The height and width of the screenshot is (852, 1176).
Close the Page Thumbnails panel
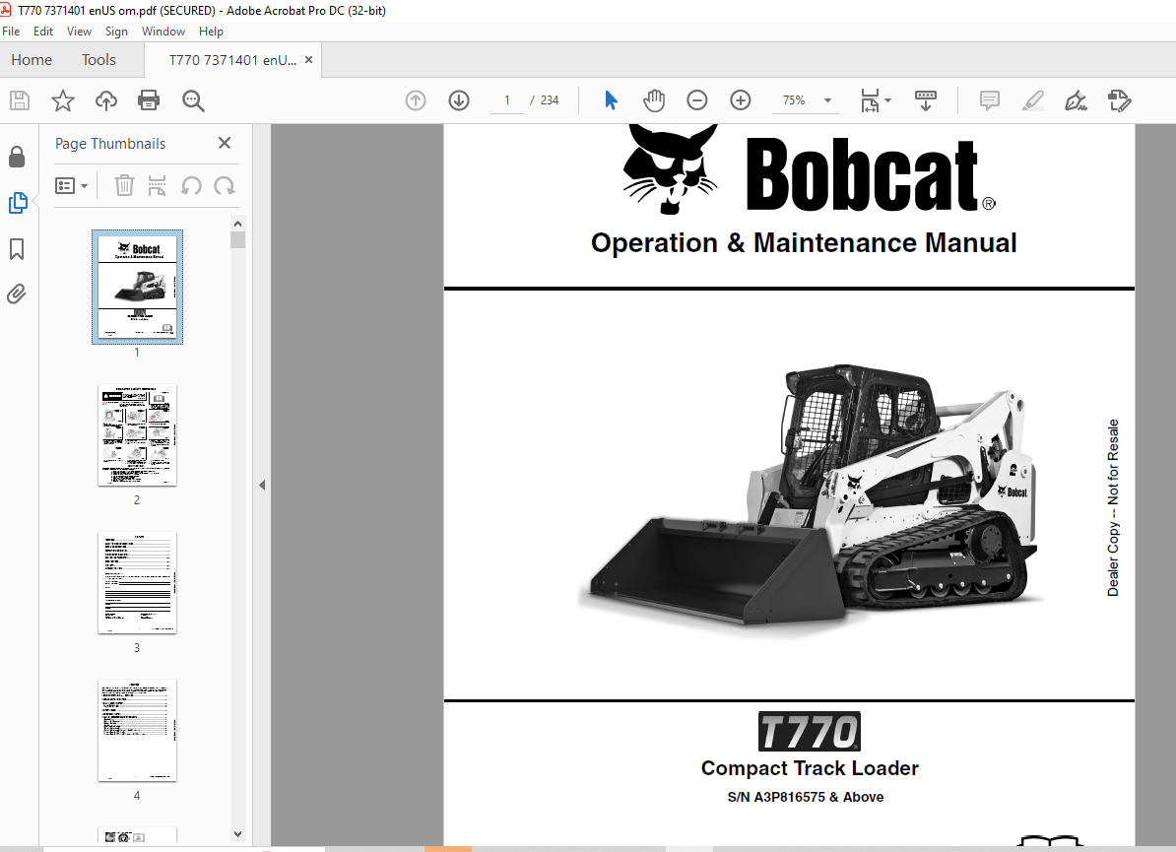(x=225, y=143)
